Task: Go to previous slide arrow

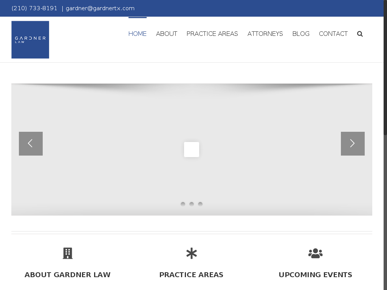Action: [31, 143]
